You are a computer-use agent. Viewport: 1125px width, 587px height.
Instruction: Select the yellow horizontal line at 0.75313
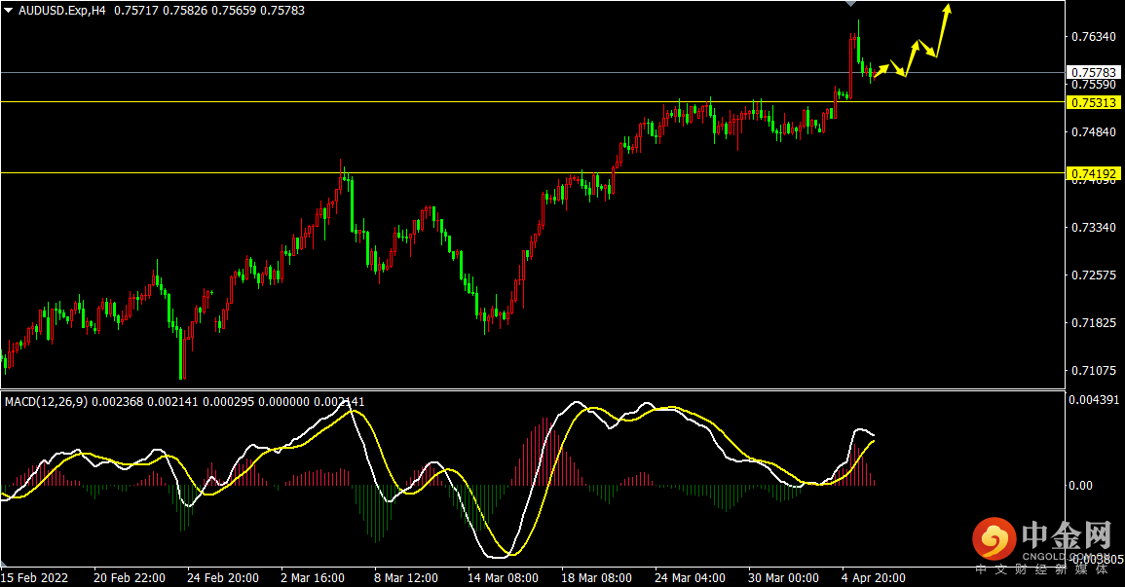(533, 102)
